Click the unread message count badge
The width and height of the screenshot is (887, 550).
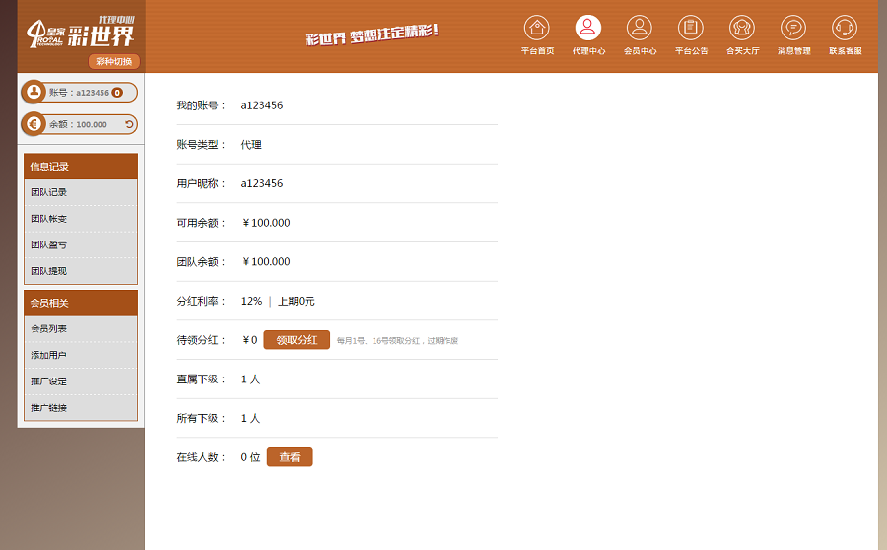(117, 93)
